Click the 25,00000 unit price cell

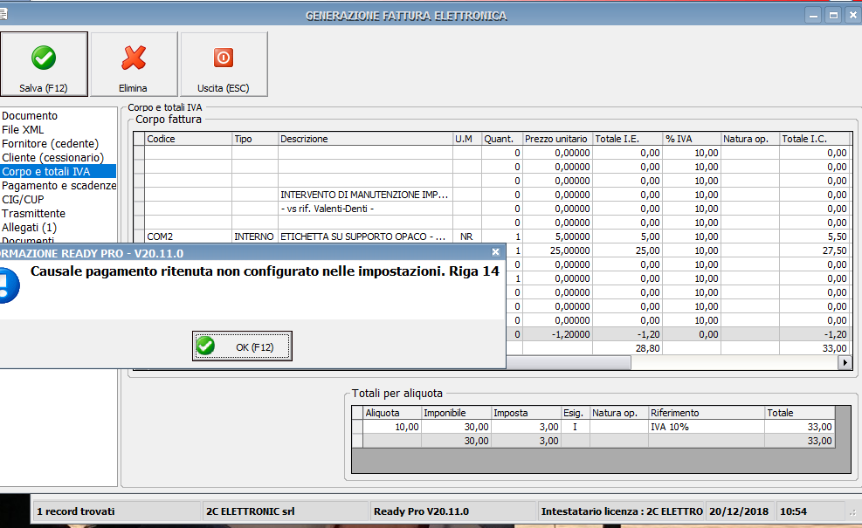557,250
